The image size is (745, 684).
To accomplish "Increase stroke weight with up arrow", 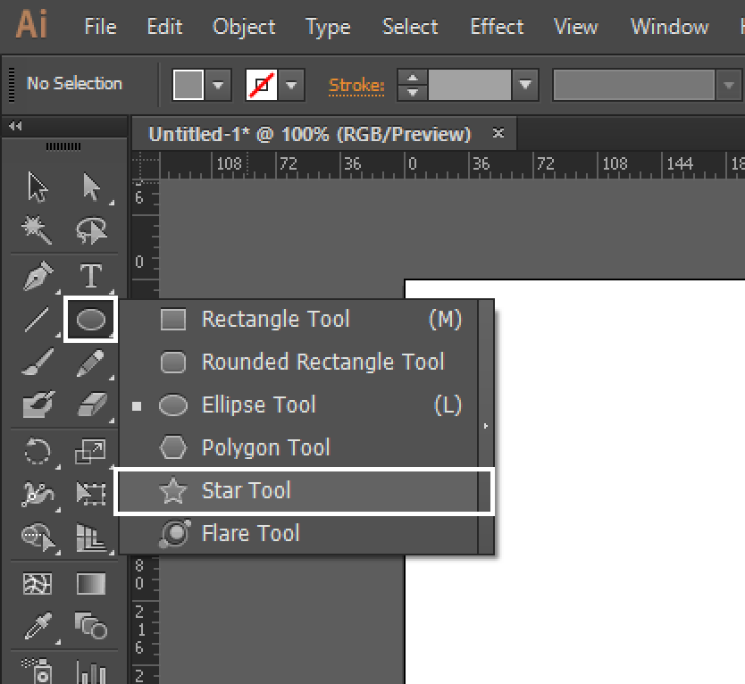I will point(413,78).
